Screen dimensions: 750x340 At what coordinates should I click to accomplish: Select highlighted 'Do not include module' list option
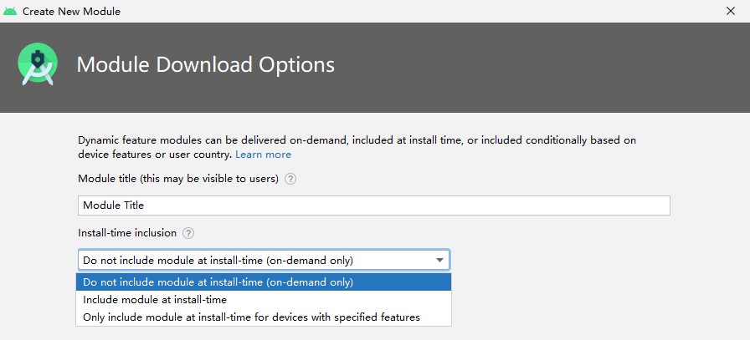coord(218,282)
